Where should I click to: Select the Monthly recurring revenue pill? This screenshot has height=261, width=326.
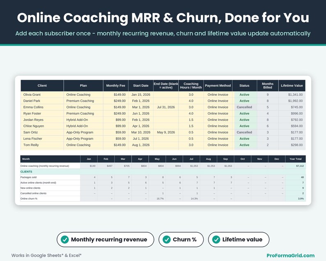pos(106,240)
